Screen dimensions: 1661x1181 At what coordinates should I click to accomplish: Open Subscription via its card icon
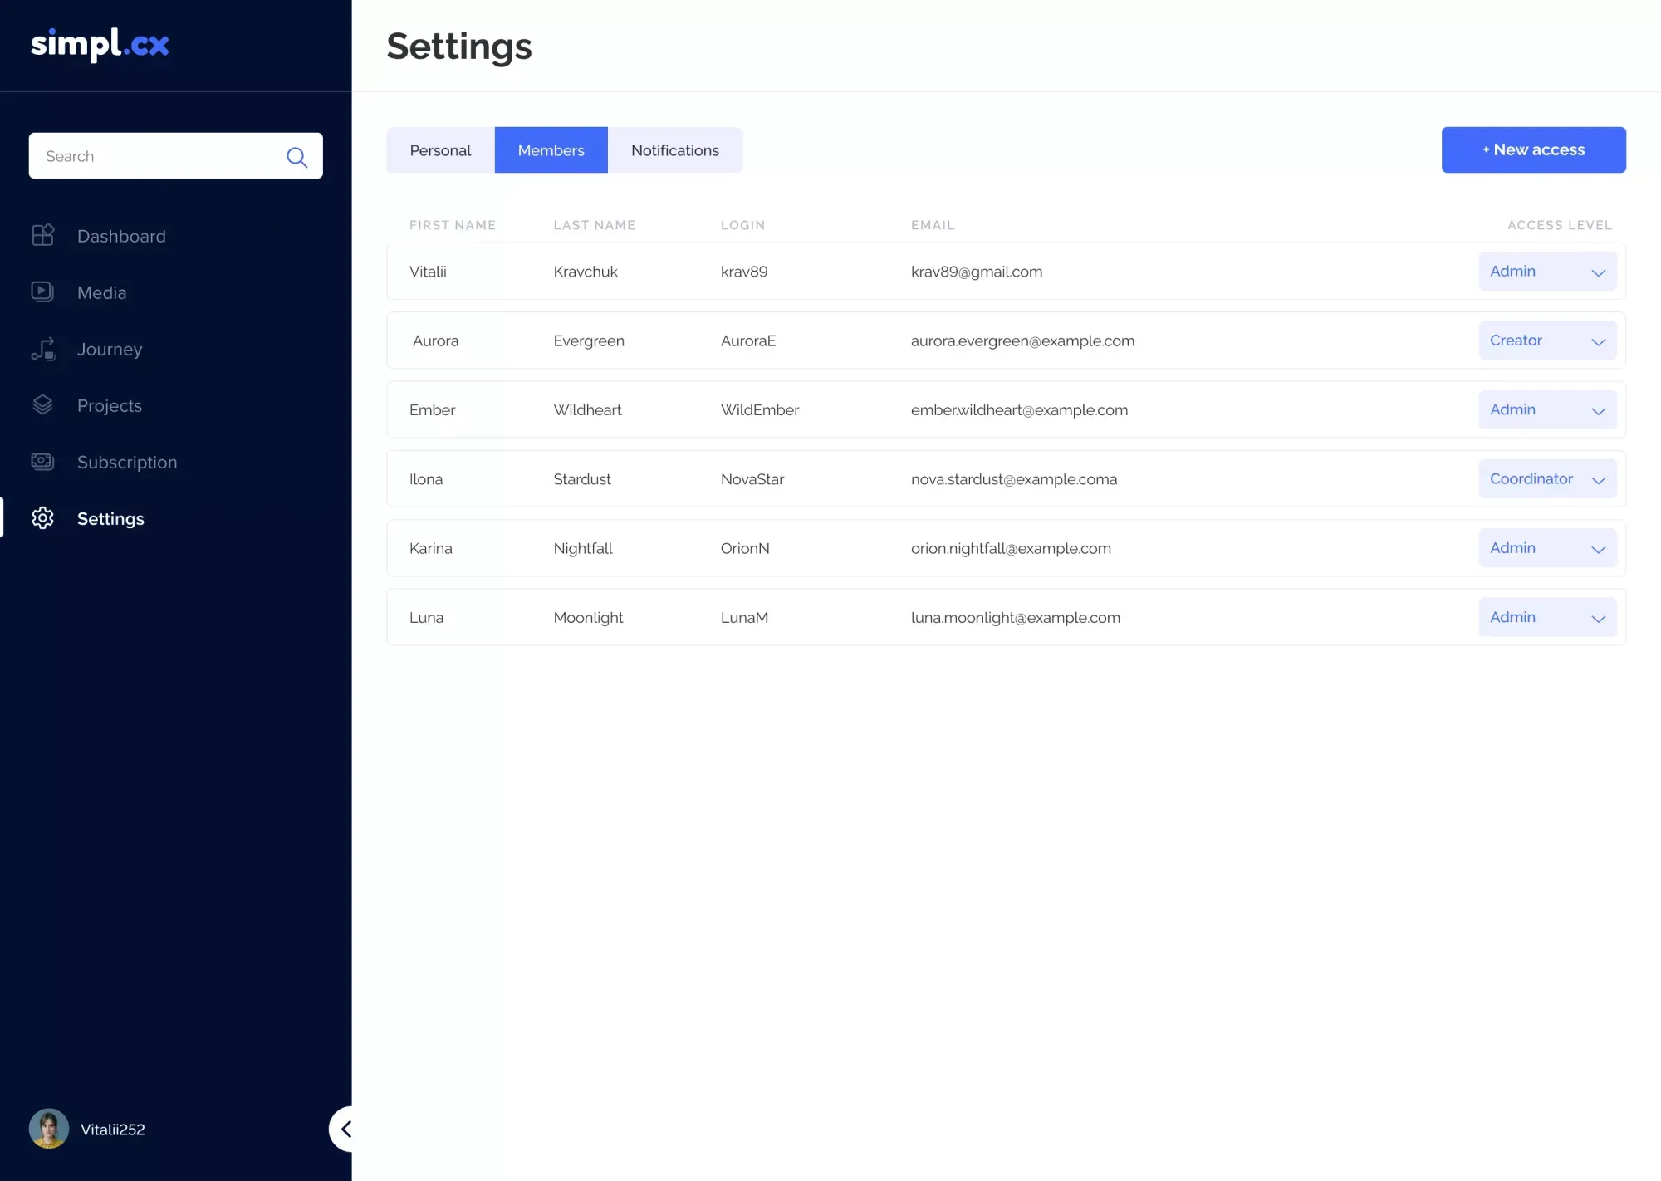42,462
